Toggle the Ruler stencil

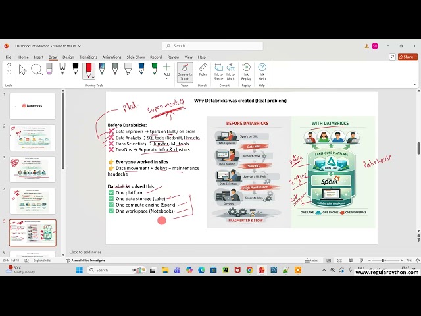[x=203, y=70]
